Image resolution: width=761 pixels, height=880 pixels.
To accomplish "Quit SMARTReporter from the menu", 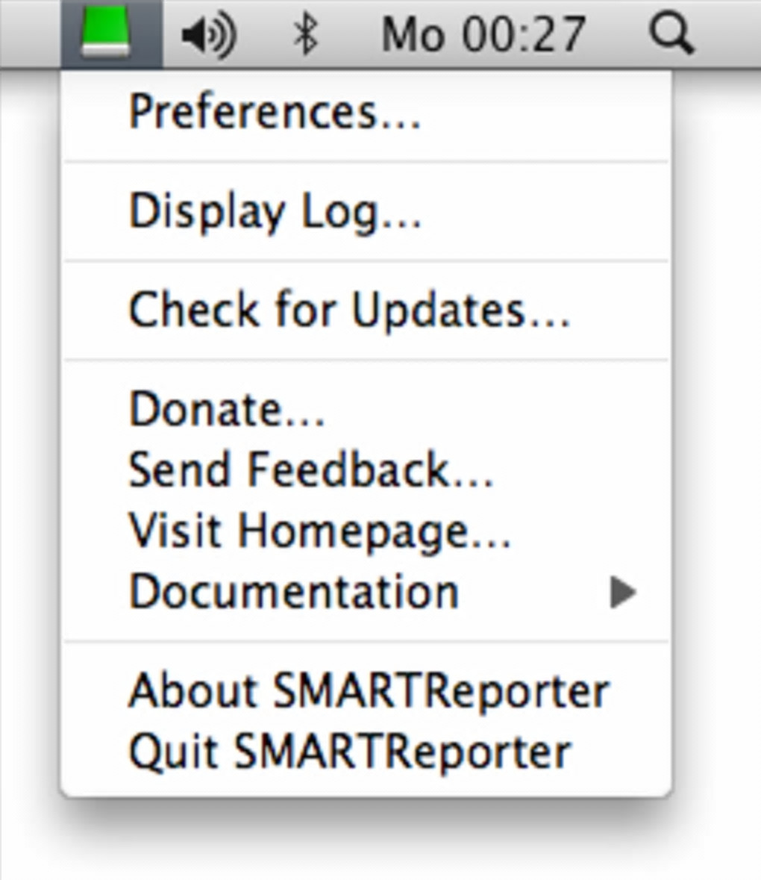I will pyautogui.click(x=349, y=751).
